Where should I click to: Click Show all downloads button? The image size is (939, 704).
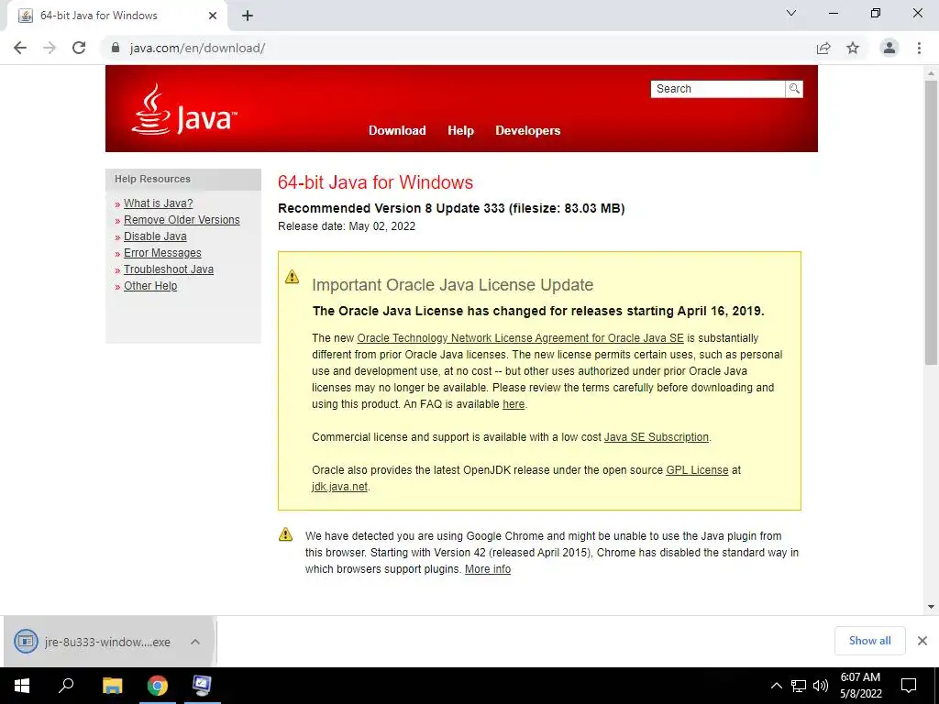click(x=869, y=641)
